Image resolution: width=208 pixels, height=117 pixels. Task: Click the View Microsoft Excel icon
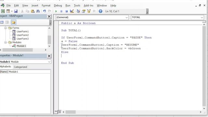pyautogui.click(x=3, y=11)
